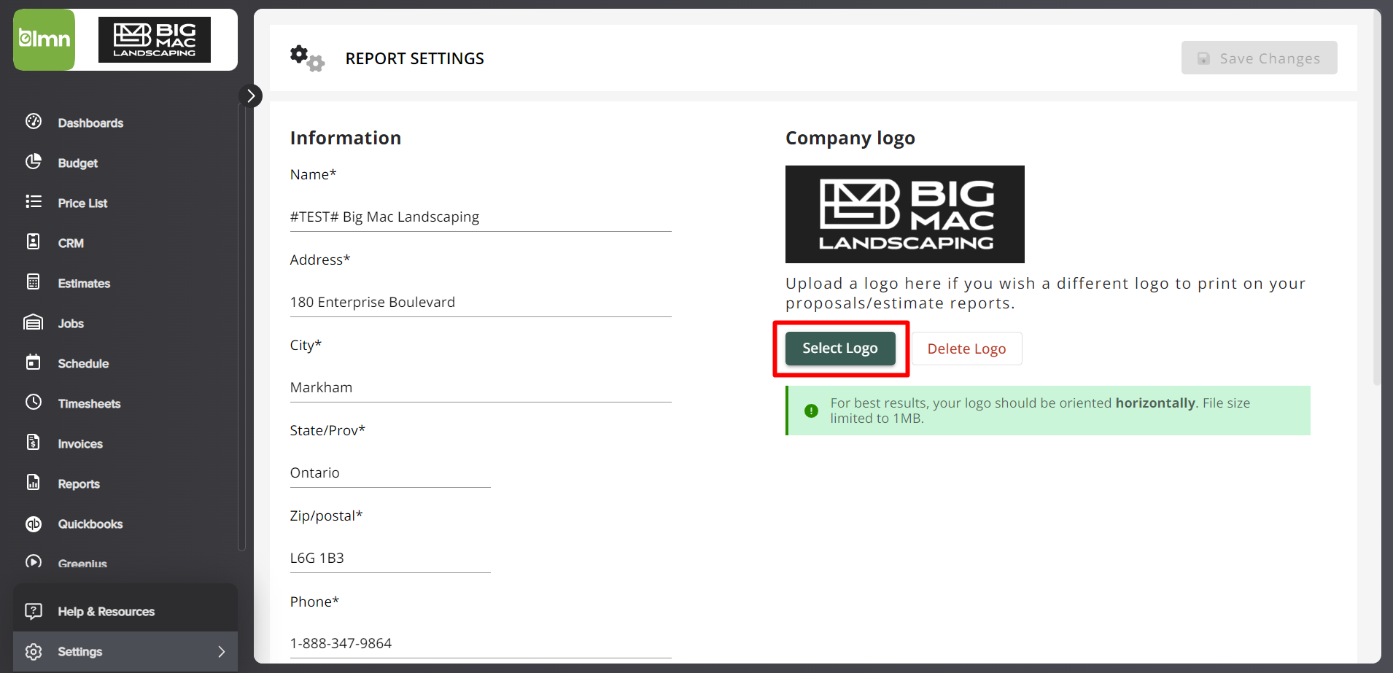Go to the Jobs menu item

click(x=71, y=323)
